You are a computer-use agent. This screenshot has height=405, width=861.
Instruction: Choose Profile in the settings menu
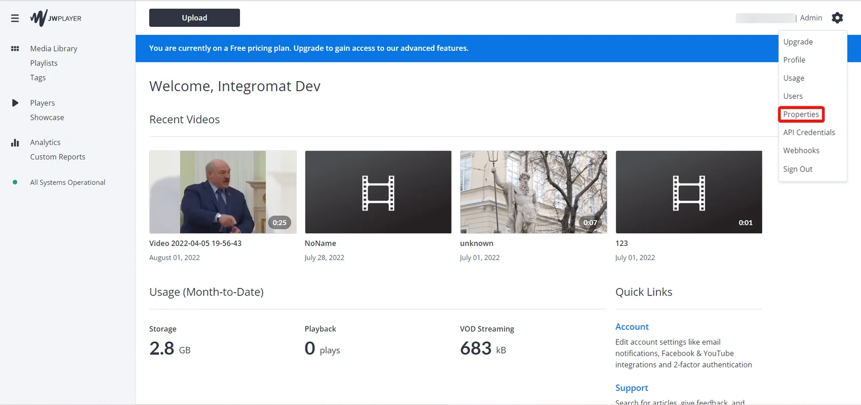click(x=794, y=60)
